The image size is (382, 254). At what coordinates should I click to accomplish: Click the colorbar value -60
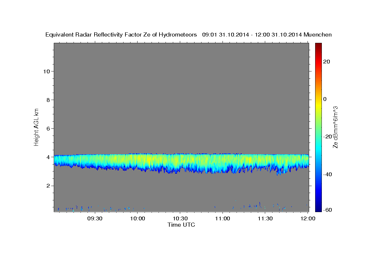(328, 210)
